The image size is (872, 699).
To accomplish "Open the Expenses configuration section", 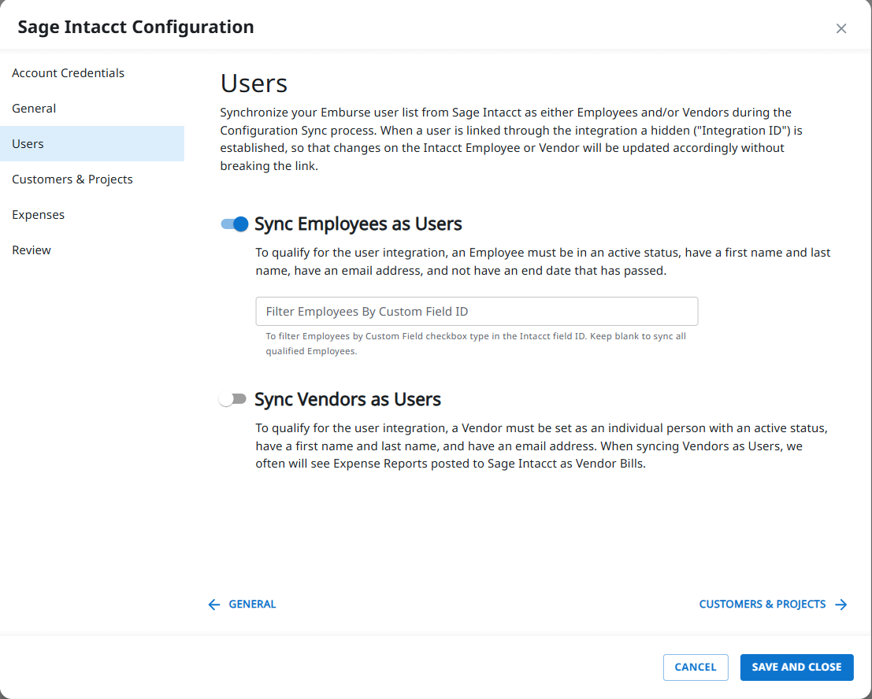I will [38, 214].
